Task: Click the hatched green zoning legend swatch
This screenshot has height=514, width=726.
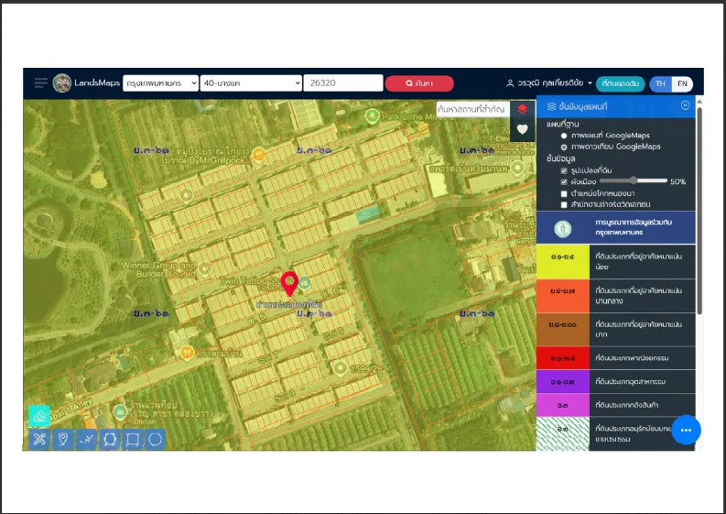Action: coord(563,433)
